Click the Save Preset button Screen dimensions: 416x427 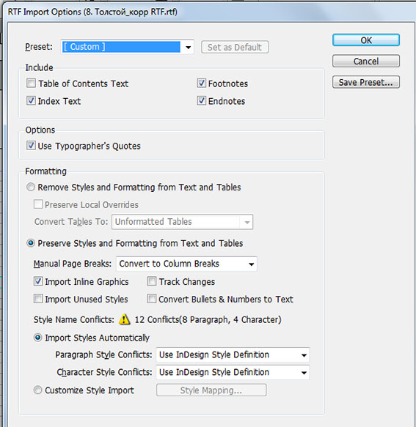tap(366, 82)
